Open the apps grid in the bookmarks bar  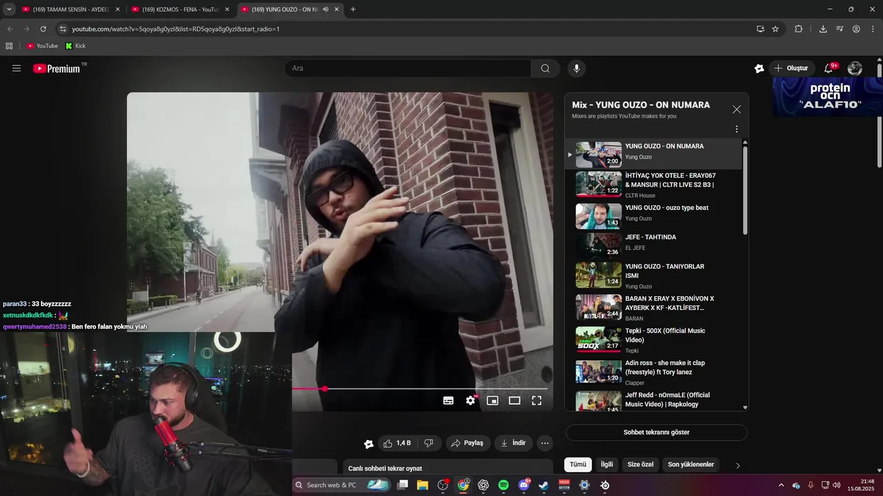[9, 46]
